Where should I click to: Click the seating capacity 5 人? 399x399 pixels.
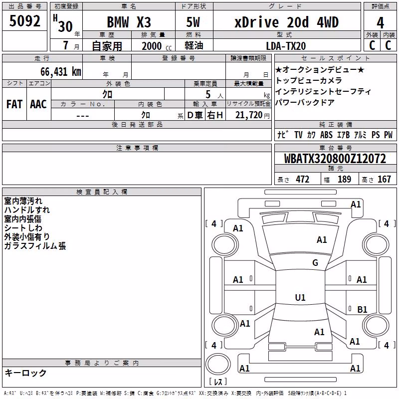(x=214, y=95)
